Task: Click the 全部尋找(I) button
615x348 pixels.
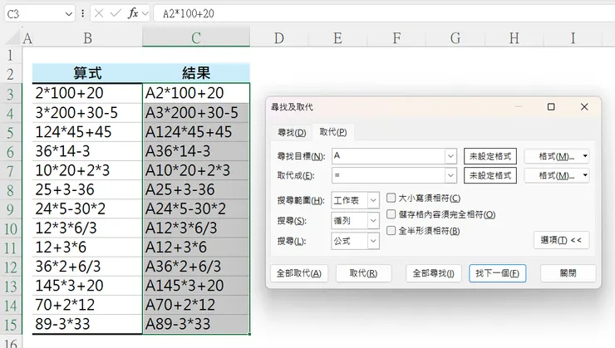Action: 433,273
